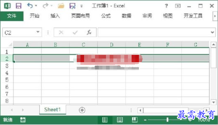The width and height of the screenshot is (218, 125).
Task: Undo the last action
Action: [30, 6]
